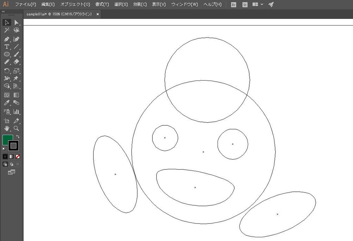Screen dimensions: 353x241
Task: Open the ファイル(F) menu
Action: [26, 4]
